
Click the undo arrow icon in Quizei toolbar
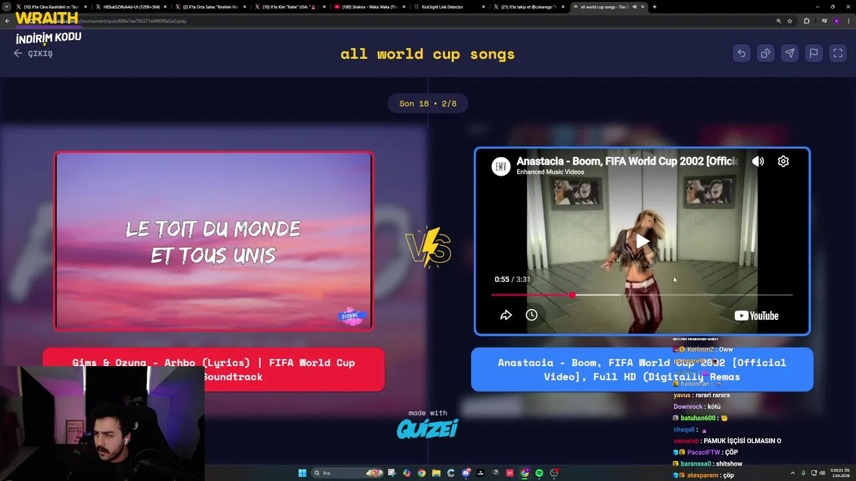742,53
